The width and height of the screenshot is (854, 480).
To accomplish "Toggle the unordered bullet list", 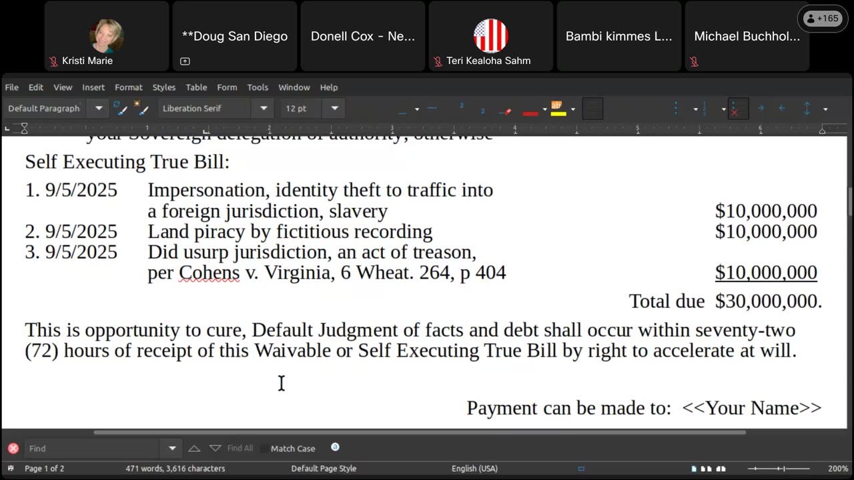I will [x=676, y=109].
